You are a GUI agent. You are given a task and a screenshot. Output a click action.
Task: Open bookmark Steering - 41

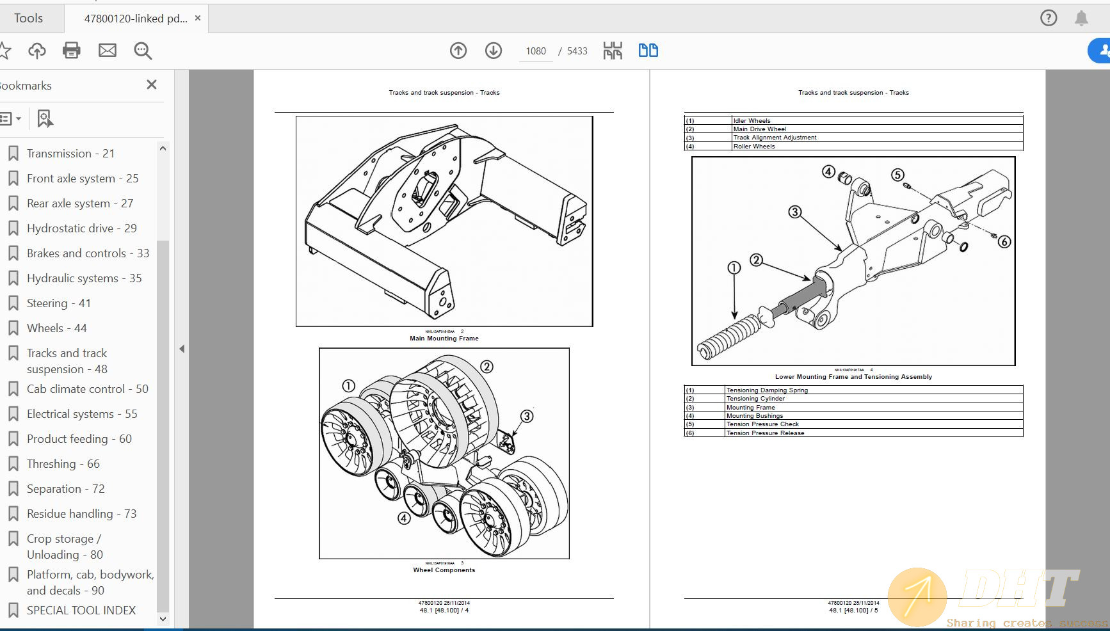[59, 303]
